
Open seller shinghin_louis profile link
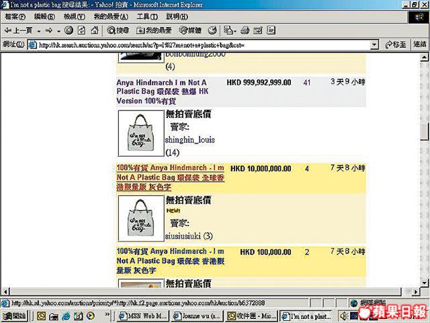click(189, 140)
